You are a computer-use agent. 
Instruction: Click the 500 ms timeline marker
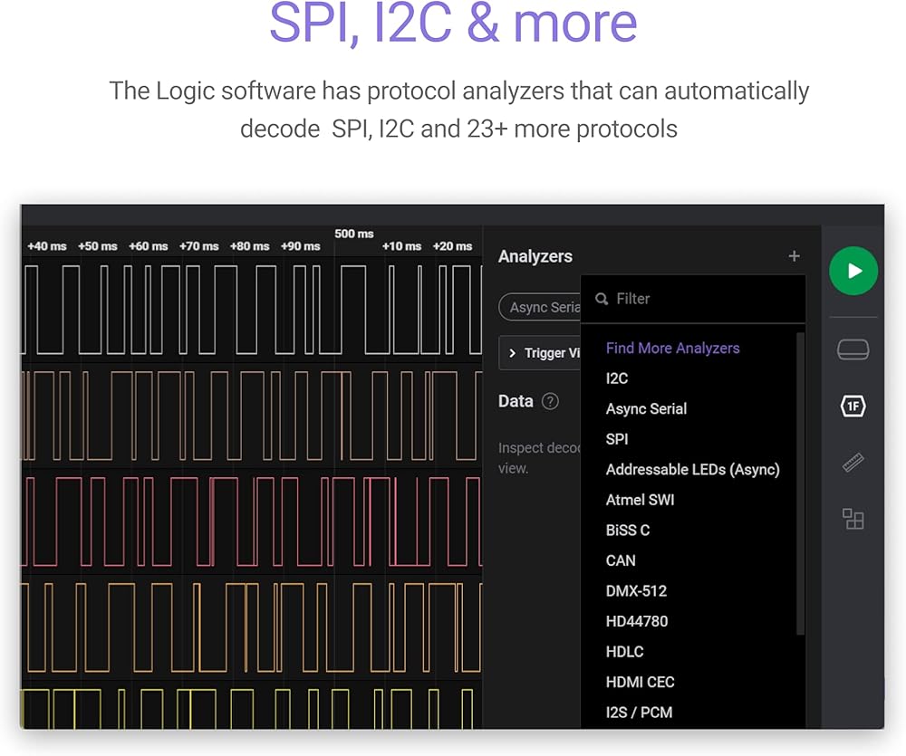(x=353, y=234)
